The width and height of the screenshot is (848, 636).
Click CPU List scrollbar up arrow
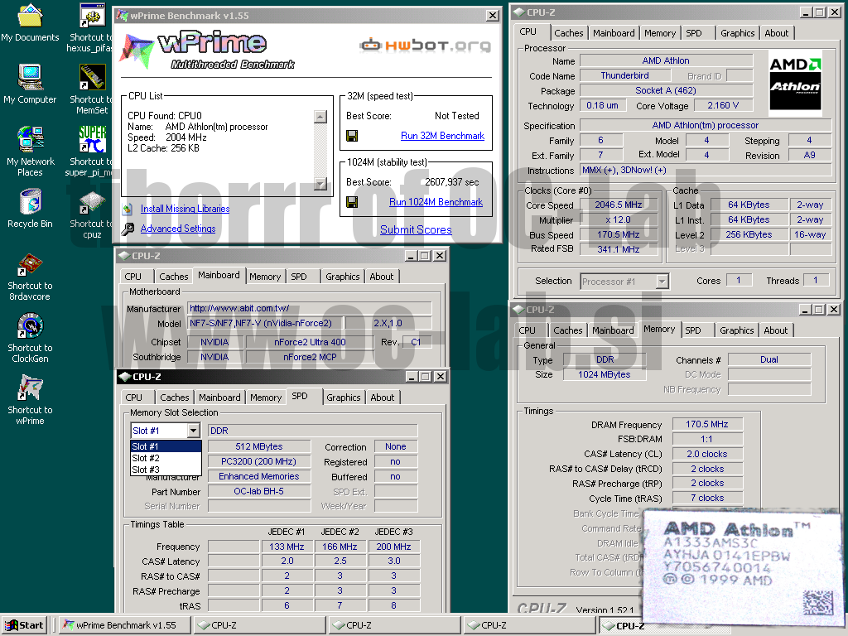(x=320, y=116)
